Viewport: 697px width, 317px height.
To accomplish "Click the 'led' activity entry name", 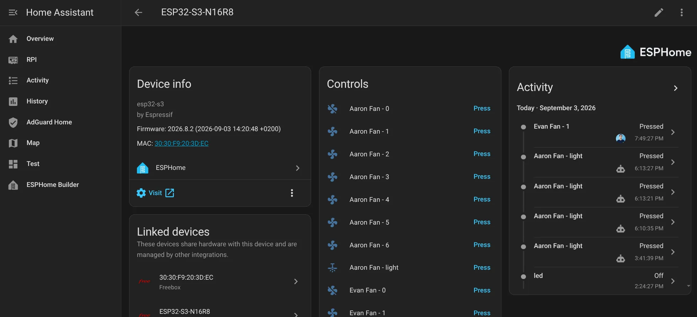I will click(538, 276).
